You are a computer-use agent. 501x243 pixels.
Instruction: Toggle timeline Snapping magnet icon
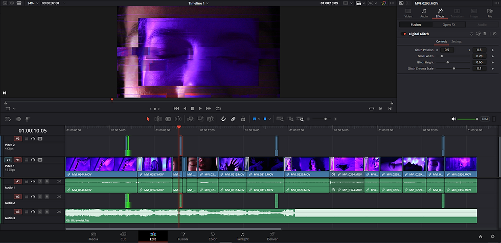click(223, 118)
